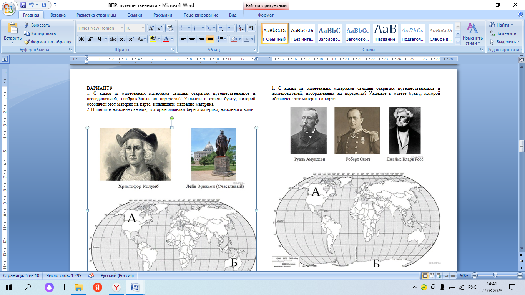Clear formatting with eraser icon
This screenshot has height=295, width=525.
click(x=169, y=28)
